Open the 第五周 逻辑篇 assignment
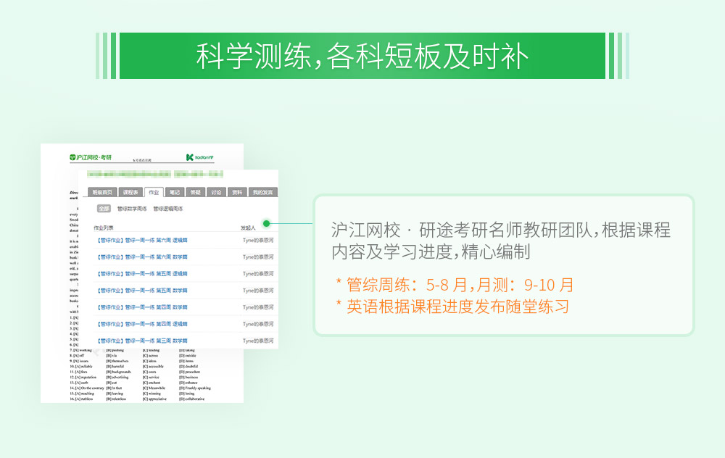Image resolution: width=725 pixels, height=458 pixels. 143,272
